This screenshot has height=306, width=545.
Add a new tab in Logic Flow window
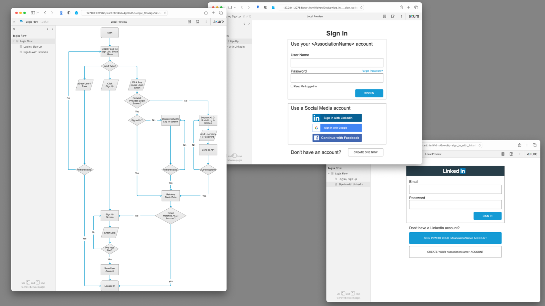213,13
